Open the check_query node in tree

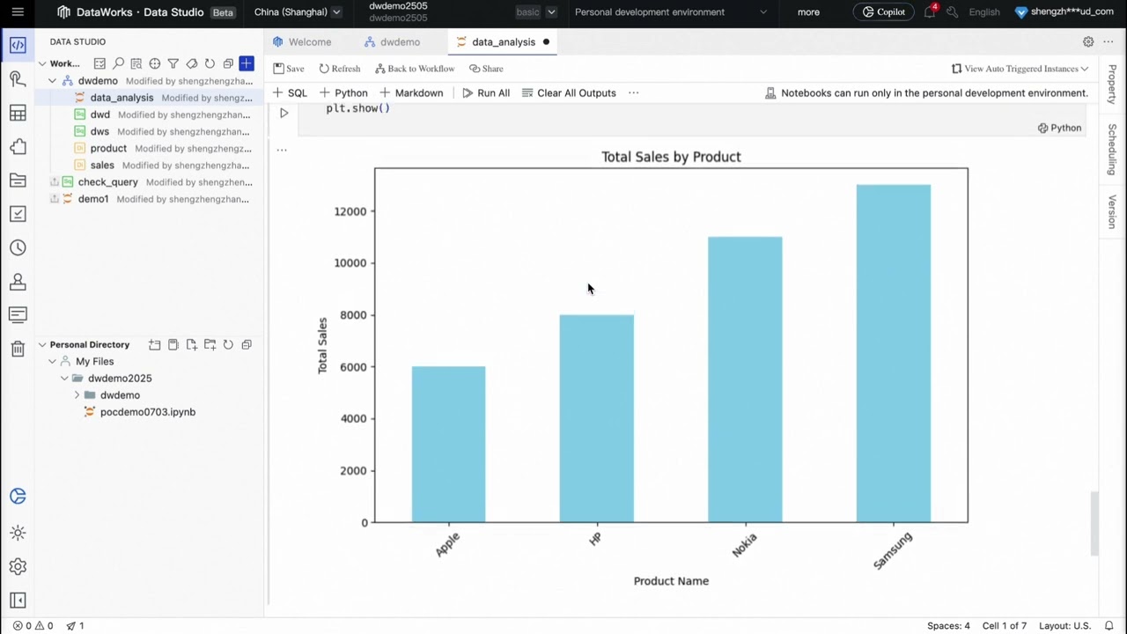click(107, 182)
